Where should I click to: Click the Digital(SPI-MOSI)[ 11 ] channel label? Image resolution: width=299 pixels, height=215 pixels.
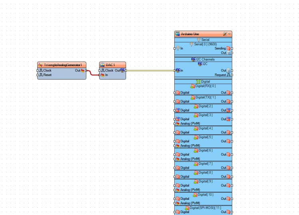[x=205, y=208]
